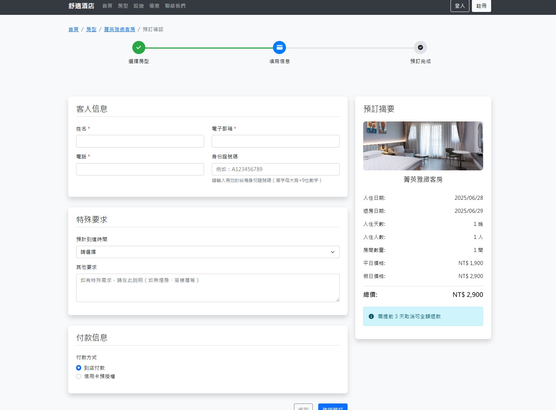
Task: Click the blue card icon for 填寫信息 step
Action: pos(279,47)
